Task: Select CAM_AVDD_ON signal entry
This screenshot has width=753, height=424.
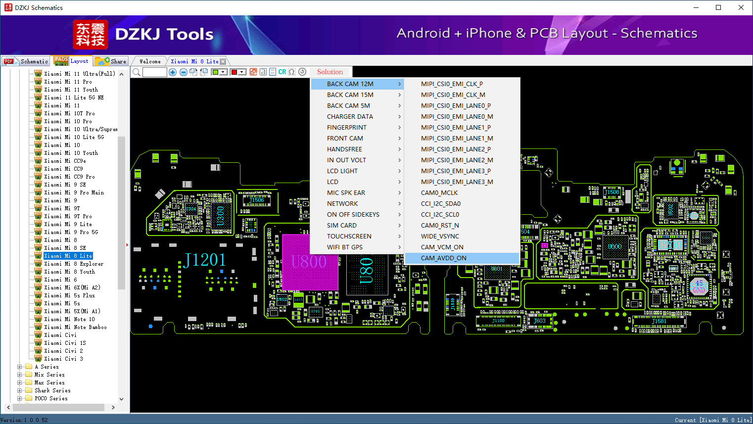Action: pyautogui.click(x=462, y=258)
